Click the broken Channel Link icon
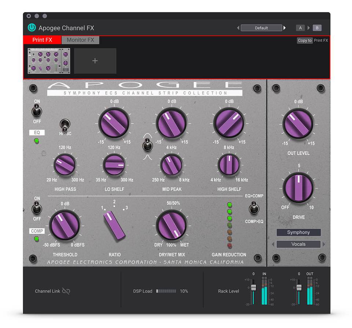352x328 pixels. click(x=66, y=291)
